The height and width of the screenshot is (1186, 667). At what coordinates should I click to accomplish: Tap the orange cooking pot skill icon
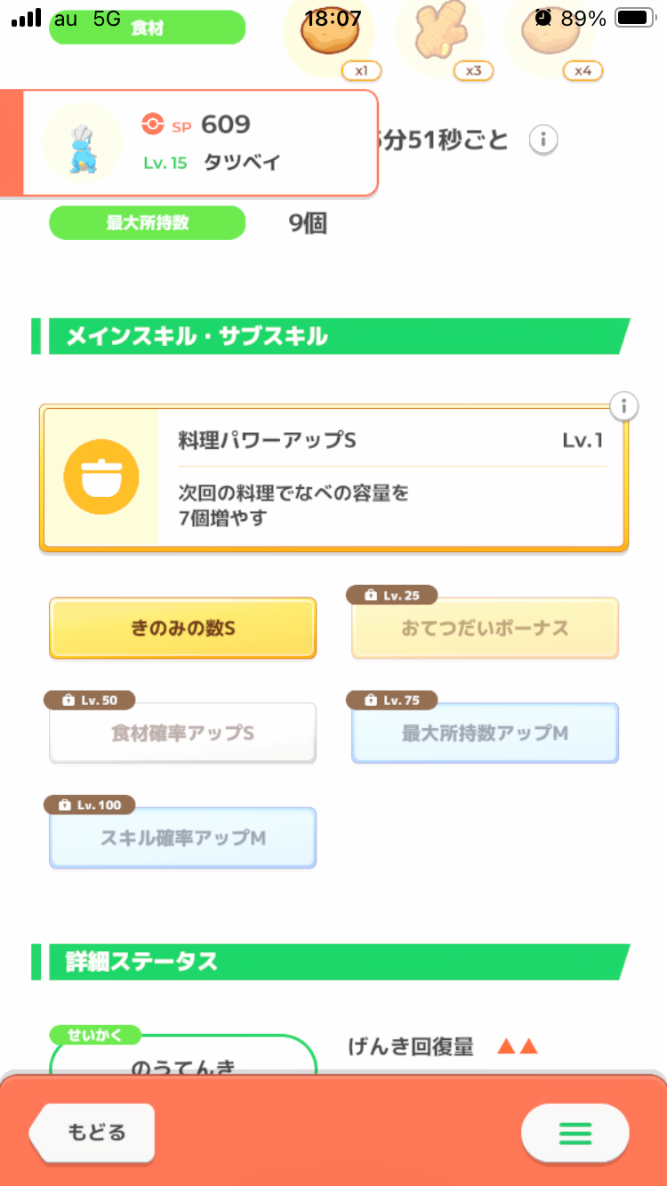101,477
